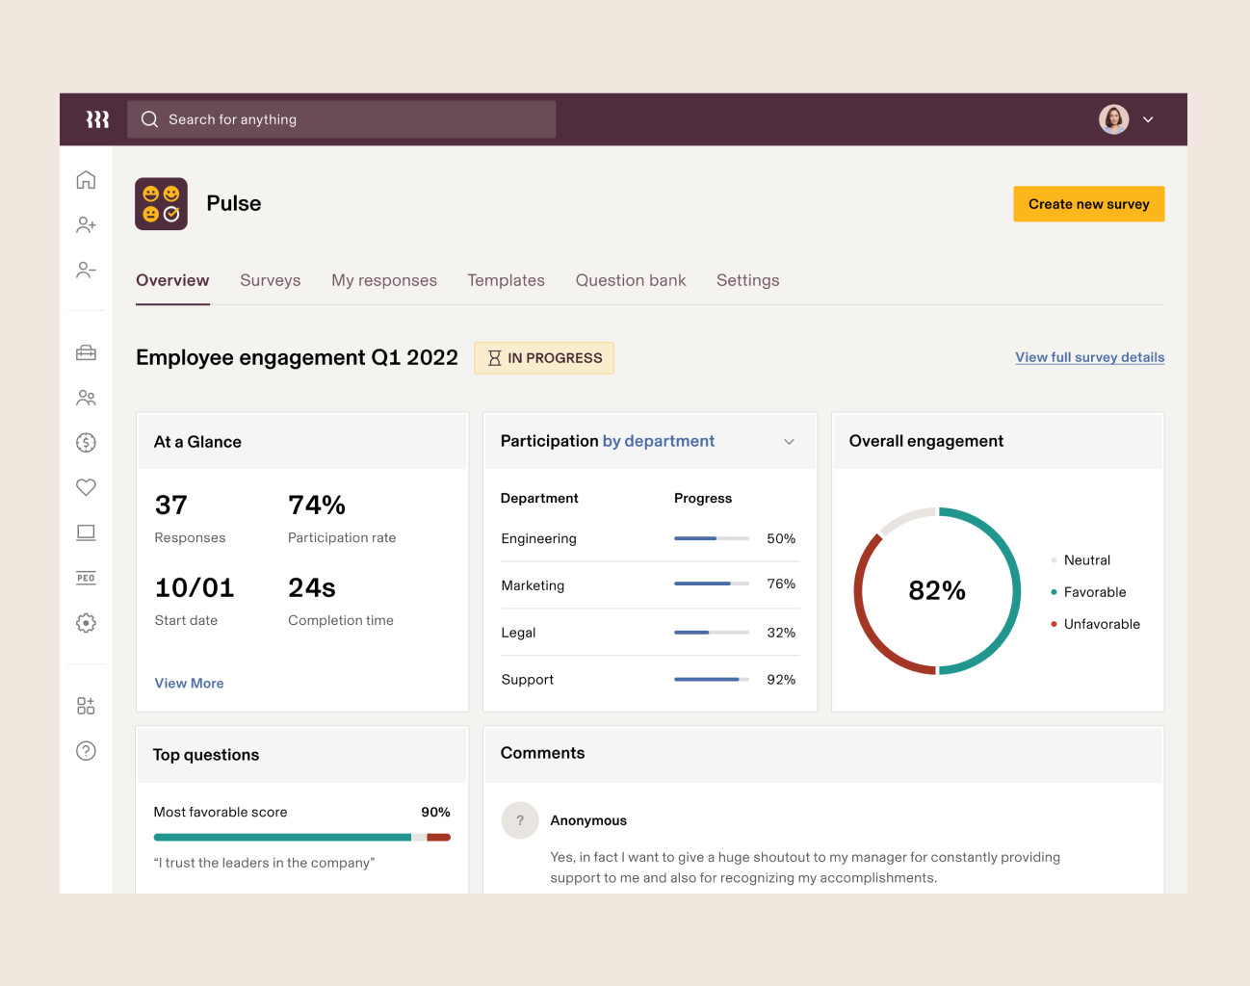Open the dollar payroll icon

(x=86, y=442)
